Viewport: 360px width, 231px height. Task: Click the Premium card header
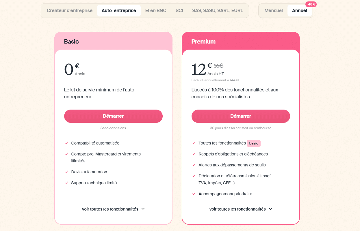click(241, 41)
